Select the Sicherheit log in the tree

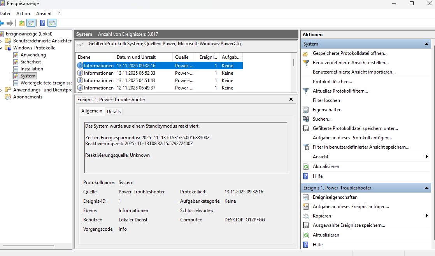[x=30, y=62]
